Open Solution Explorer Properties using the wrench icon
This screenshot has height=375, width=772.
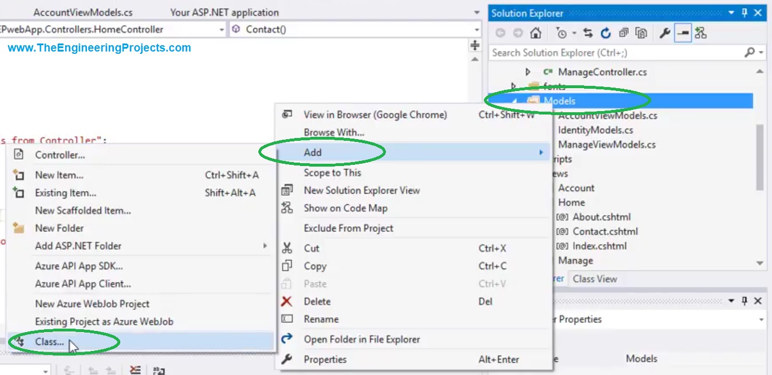(x=664, y=33)
